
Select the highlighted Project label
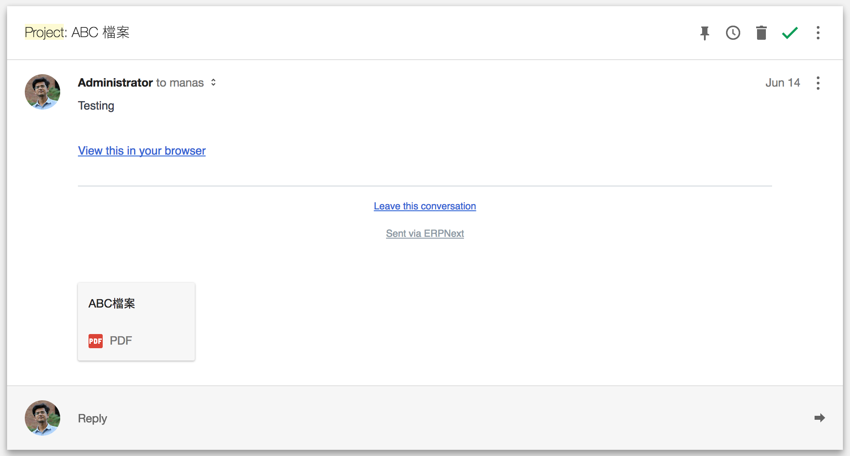point(44,32)
